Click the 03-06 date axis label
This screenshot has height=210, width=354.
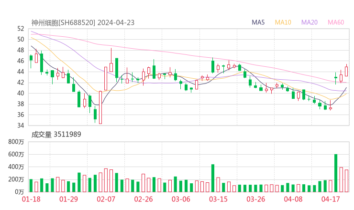coord(181,199)
